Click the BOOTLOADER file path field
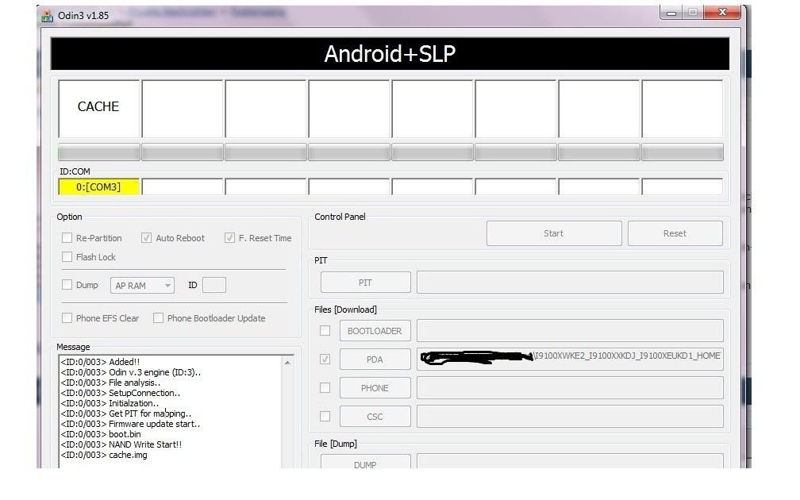 point(570,331)
